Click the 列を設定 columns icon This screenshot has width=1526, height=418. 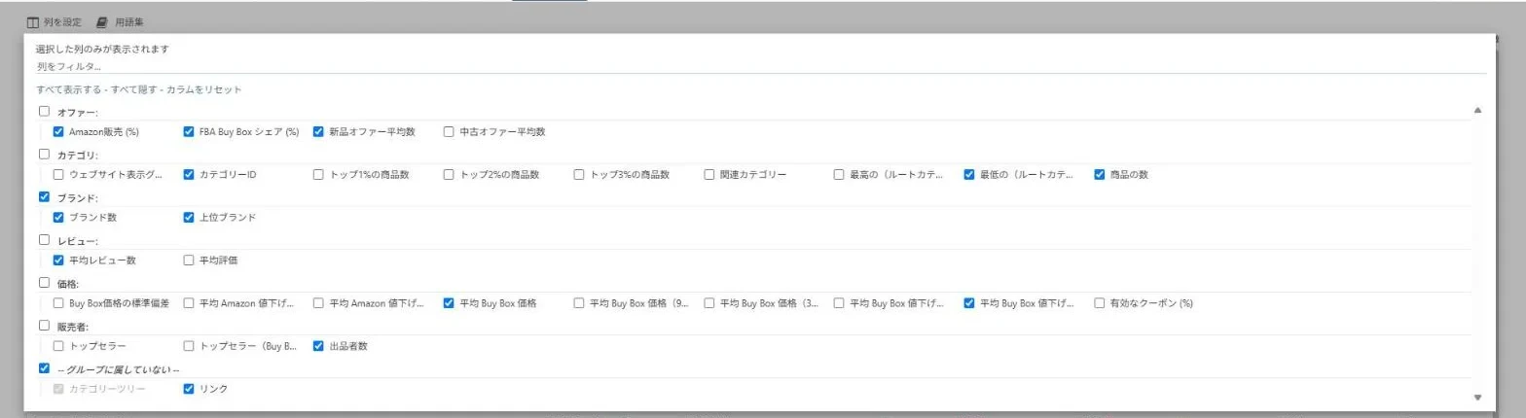[x=32, y=22]
